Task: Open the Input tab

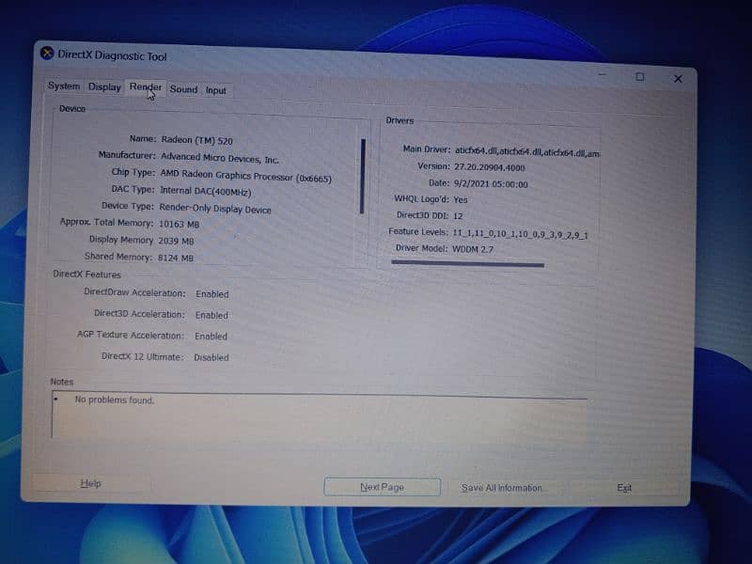Action: click(x=216, y=90)
